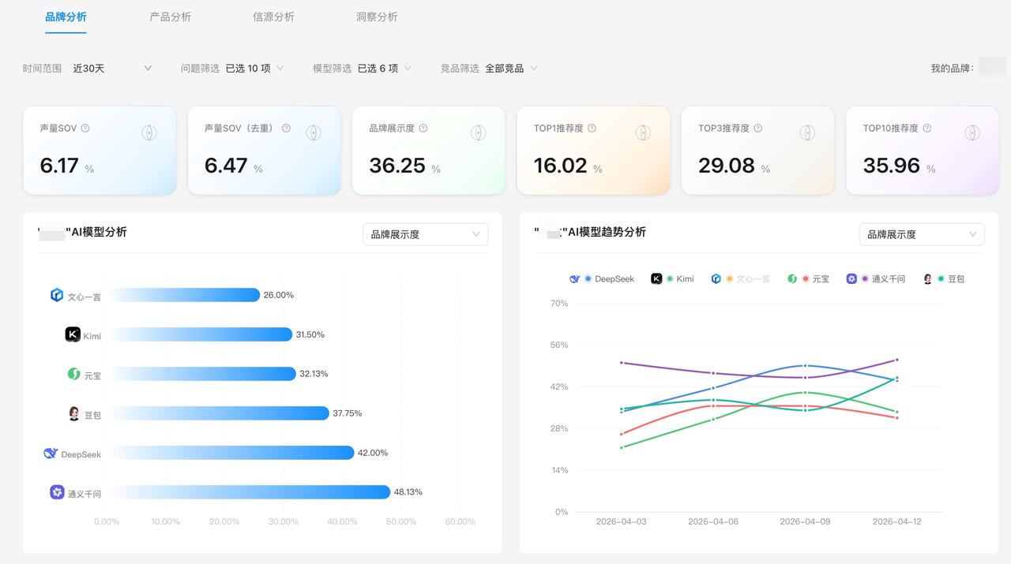The width and height of the screenshot is (1011, 564).
Task: Click 2026-04-09 label on trend axis
Action: pyautogui.click(x=805, y=521)
